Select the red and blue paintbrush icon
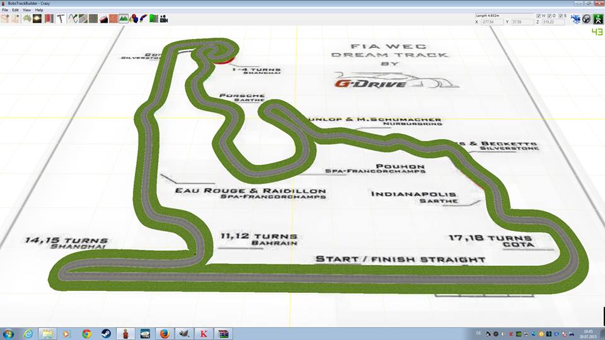 point(144,18)
